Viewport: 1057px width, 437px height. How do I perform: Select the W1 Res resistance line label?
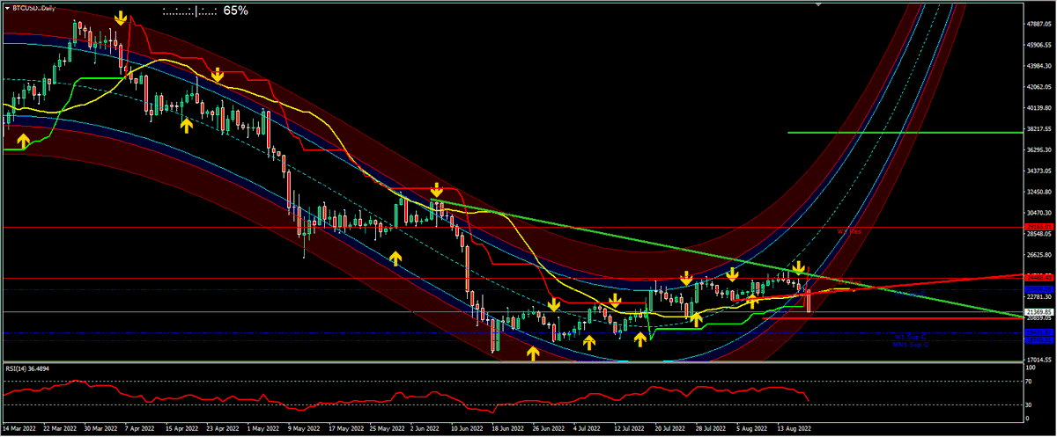(848, 232)
